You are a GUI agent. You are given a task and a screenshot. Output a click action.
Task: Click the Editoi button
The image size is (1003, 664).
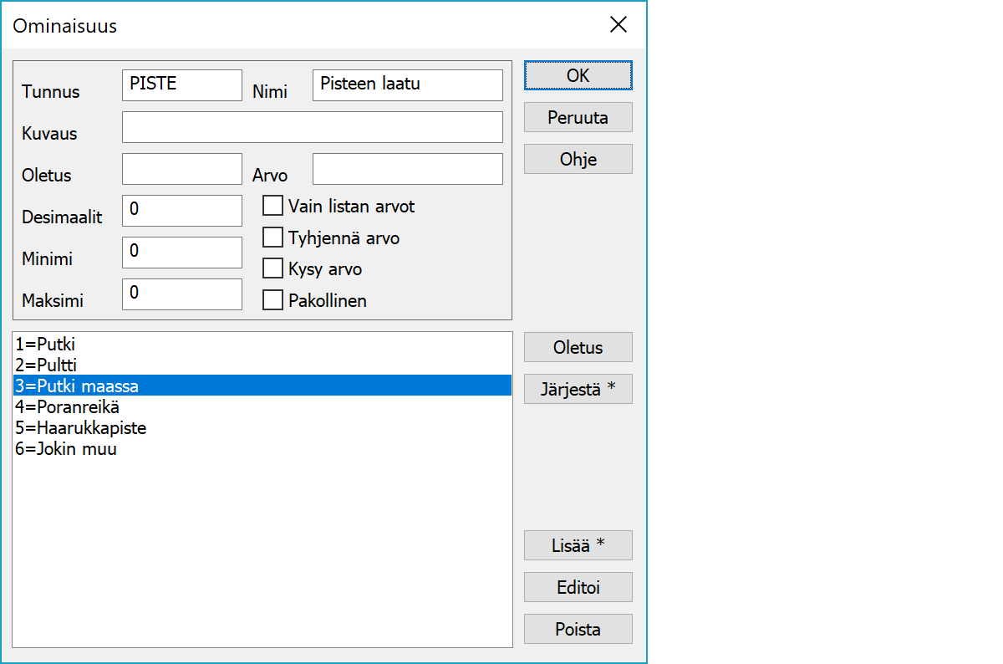click(578, 587)
